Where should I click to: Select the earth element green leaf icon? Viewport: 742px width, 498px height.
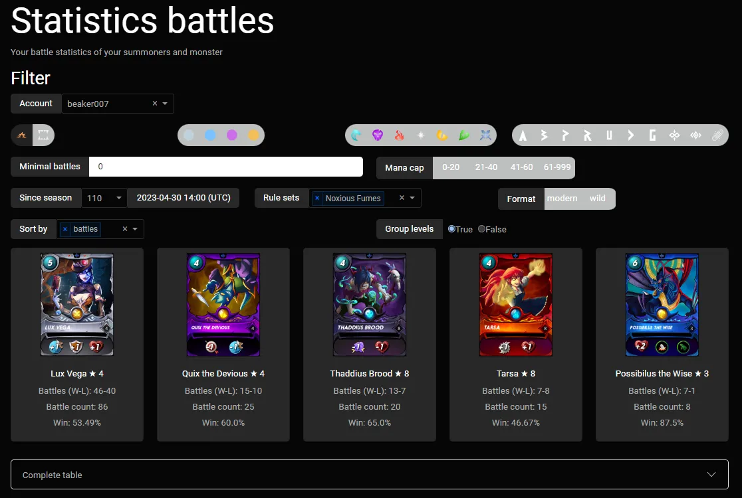tap(464, 135)
